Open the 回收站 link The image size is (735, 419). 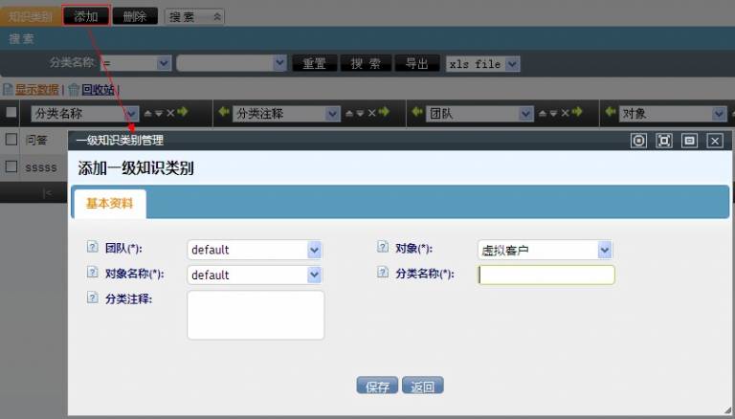98,89
